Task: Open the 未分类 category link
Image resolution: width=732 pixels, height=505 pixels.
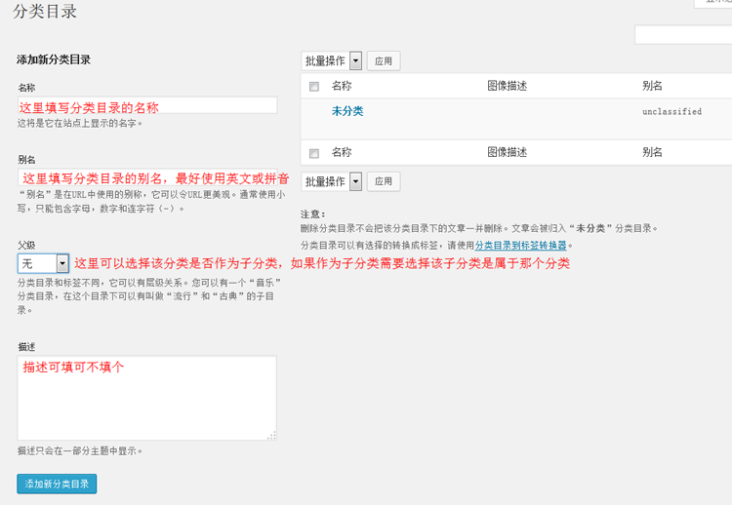Action: click(x=347, y=111)
